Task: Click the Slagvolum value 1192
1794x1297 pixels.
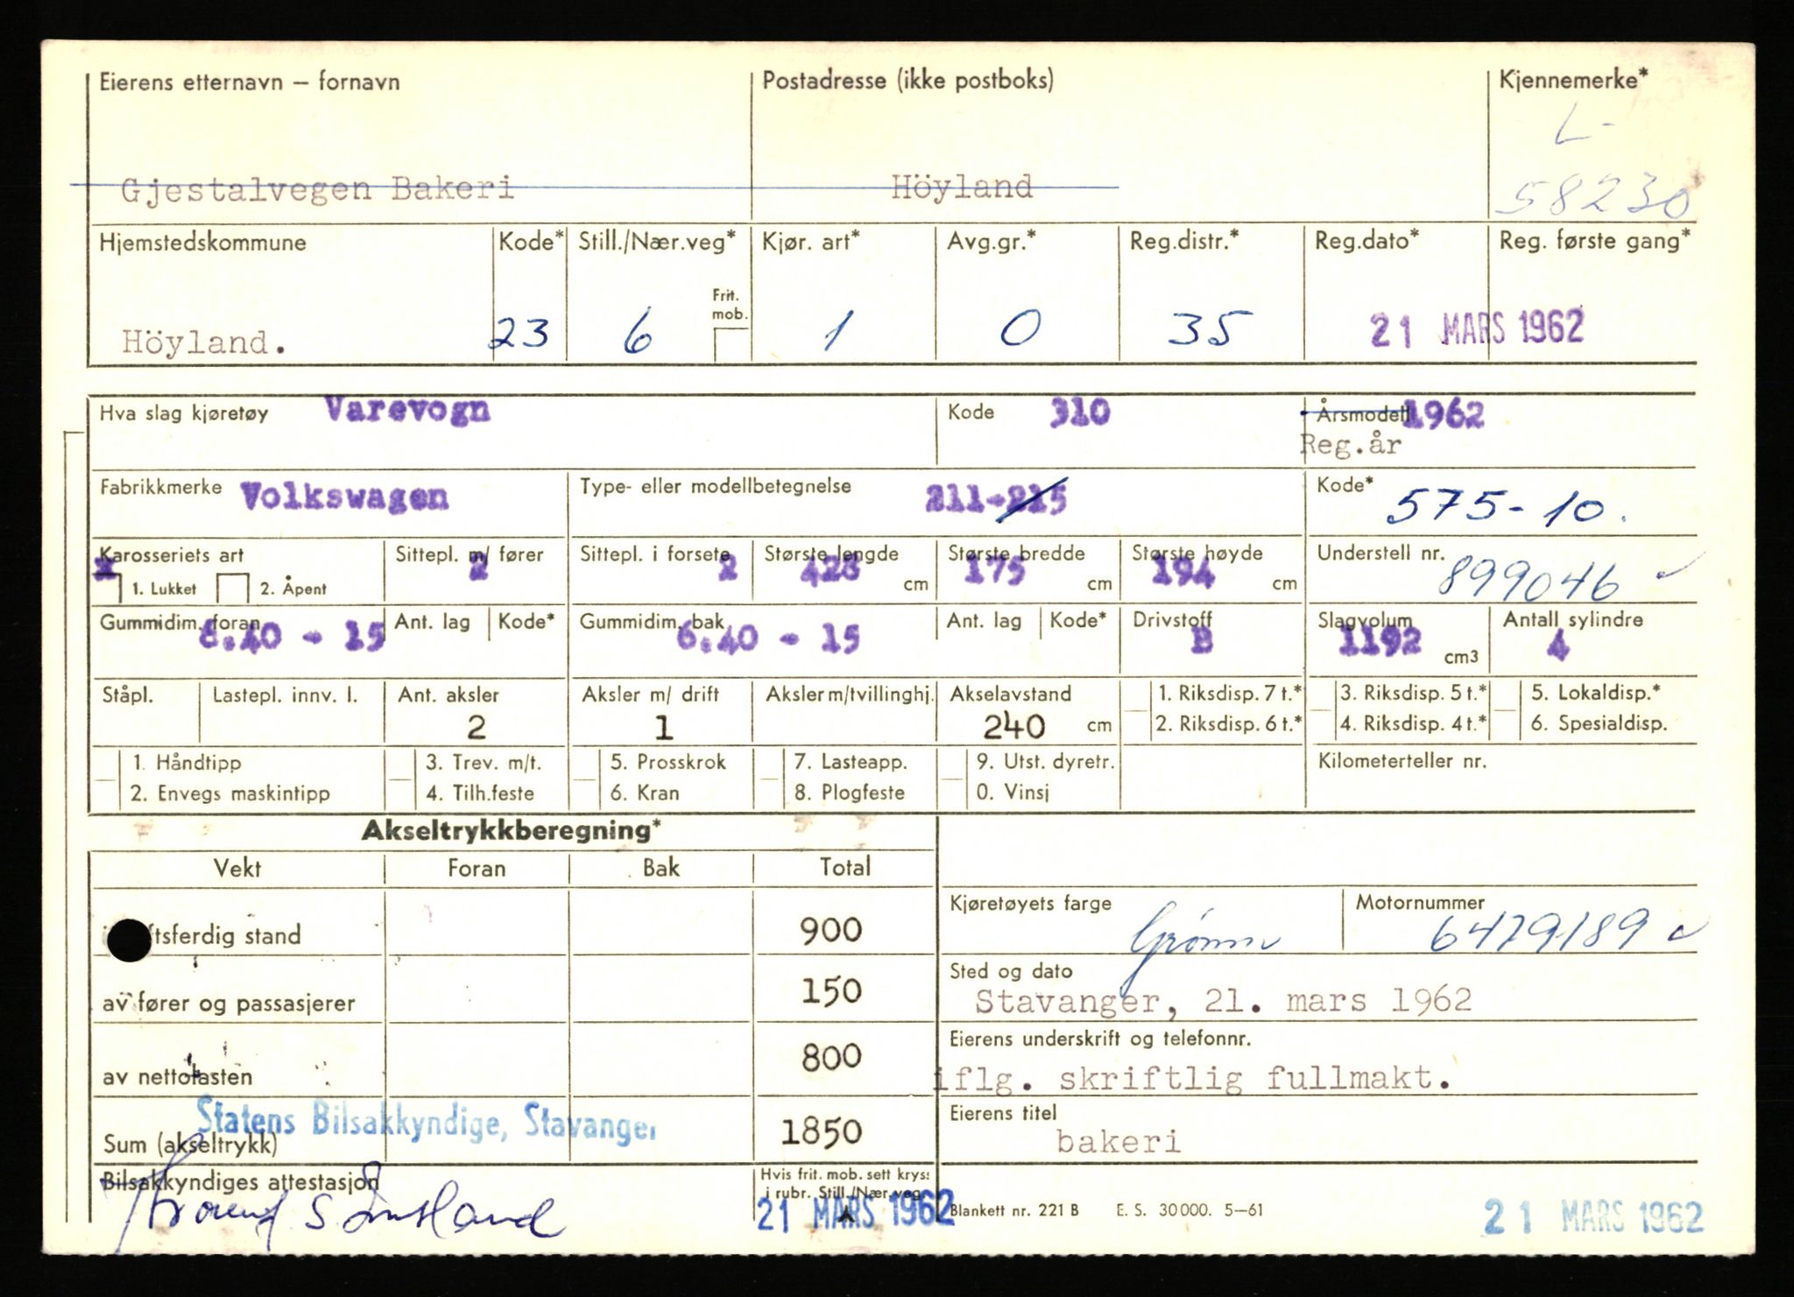Action: pos(1380,642)
